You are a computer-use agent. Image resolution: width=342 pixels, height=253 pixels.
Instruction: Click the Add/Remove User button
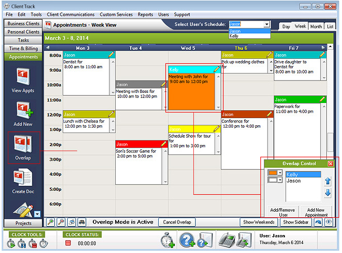pyautogui.click(x=283, y=212)
